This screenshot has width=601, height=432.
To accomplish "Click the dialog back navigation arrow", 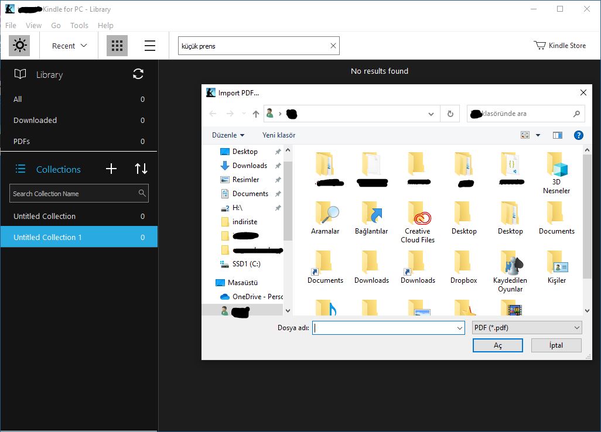I will tap(213, 114).
